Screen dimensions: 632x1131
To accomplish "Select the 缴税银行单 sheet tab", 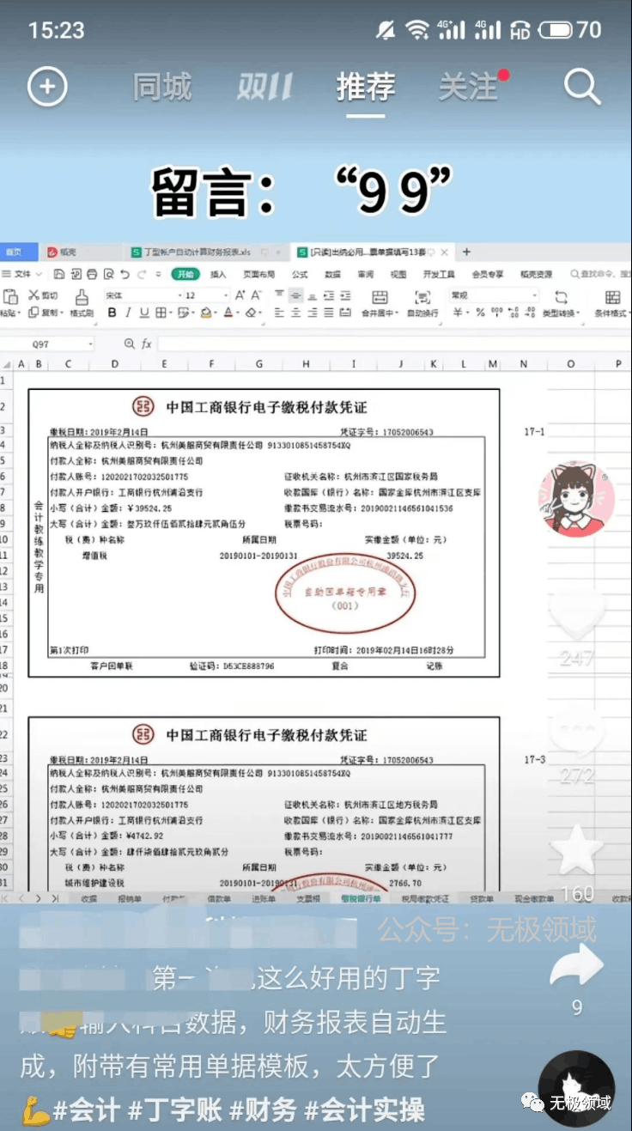I will point(361,898).
